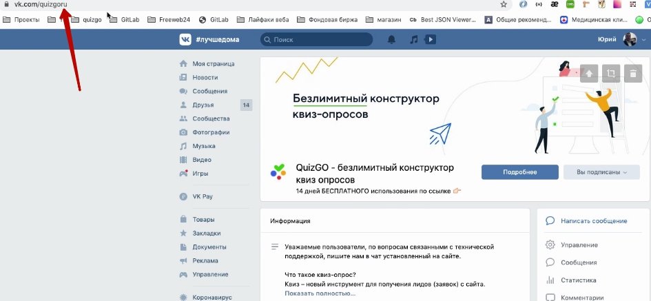The image size is (651, 301).
Task: Open the notifications bell
Action: (x=392, y=40)
